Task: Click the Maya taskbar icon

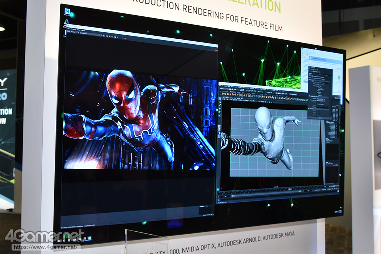Action: point(90,238)
